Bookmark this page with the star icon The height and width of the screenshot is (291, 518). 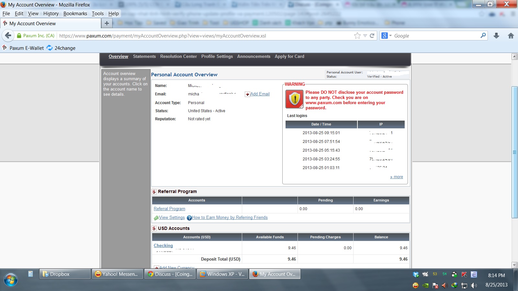click(x=357, y=36)
